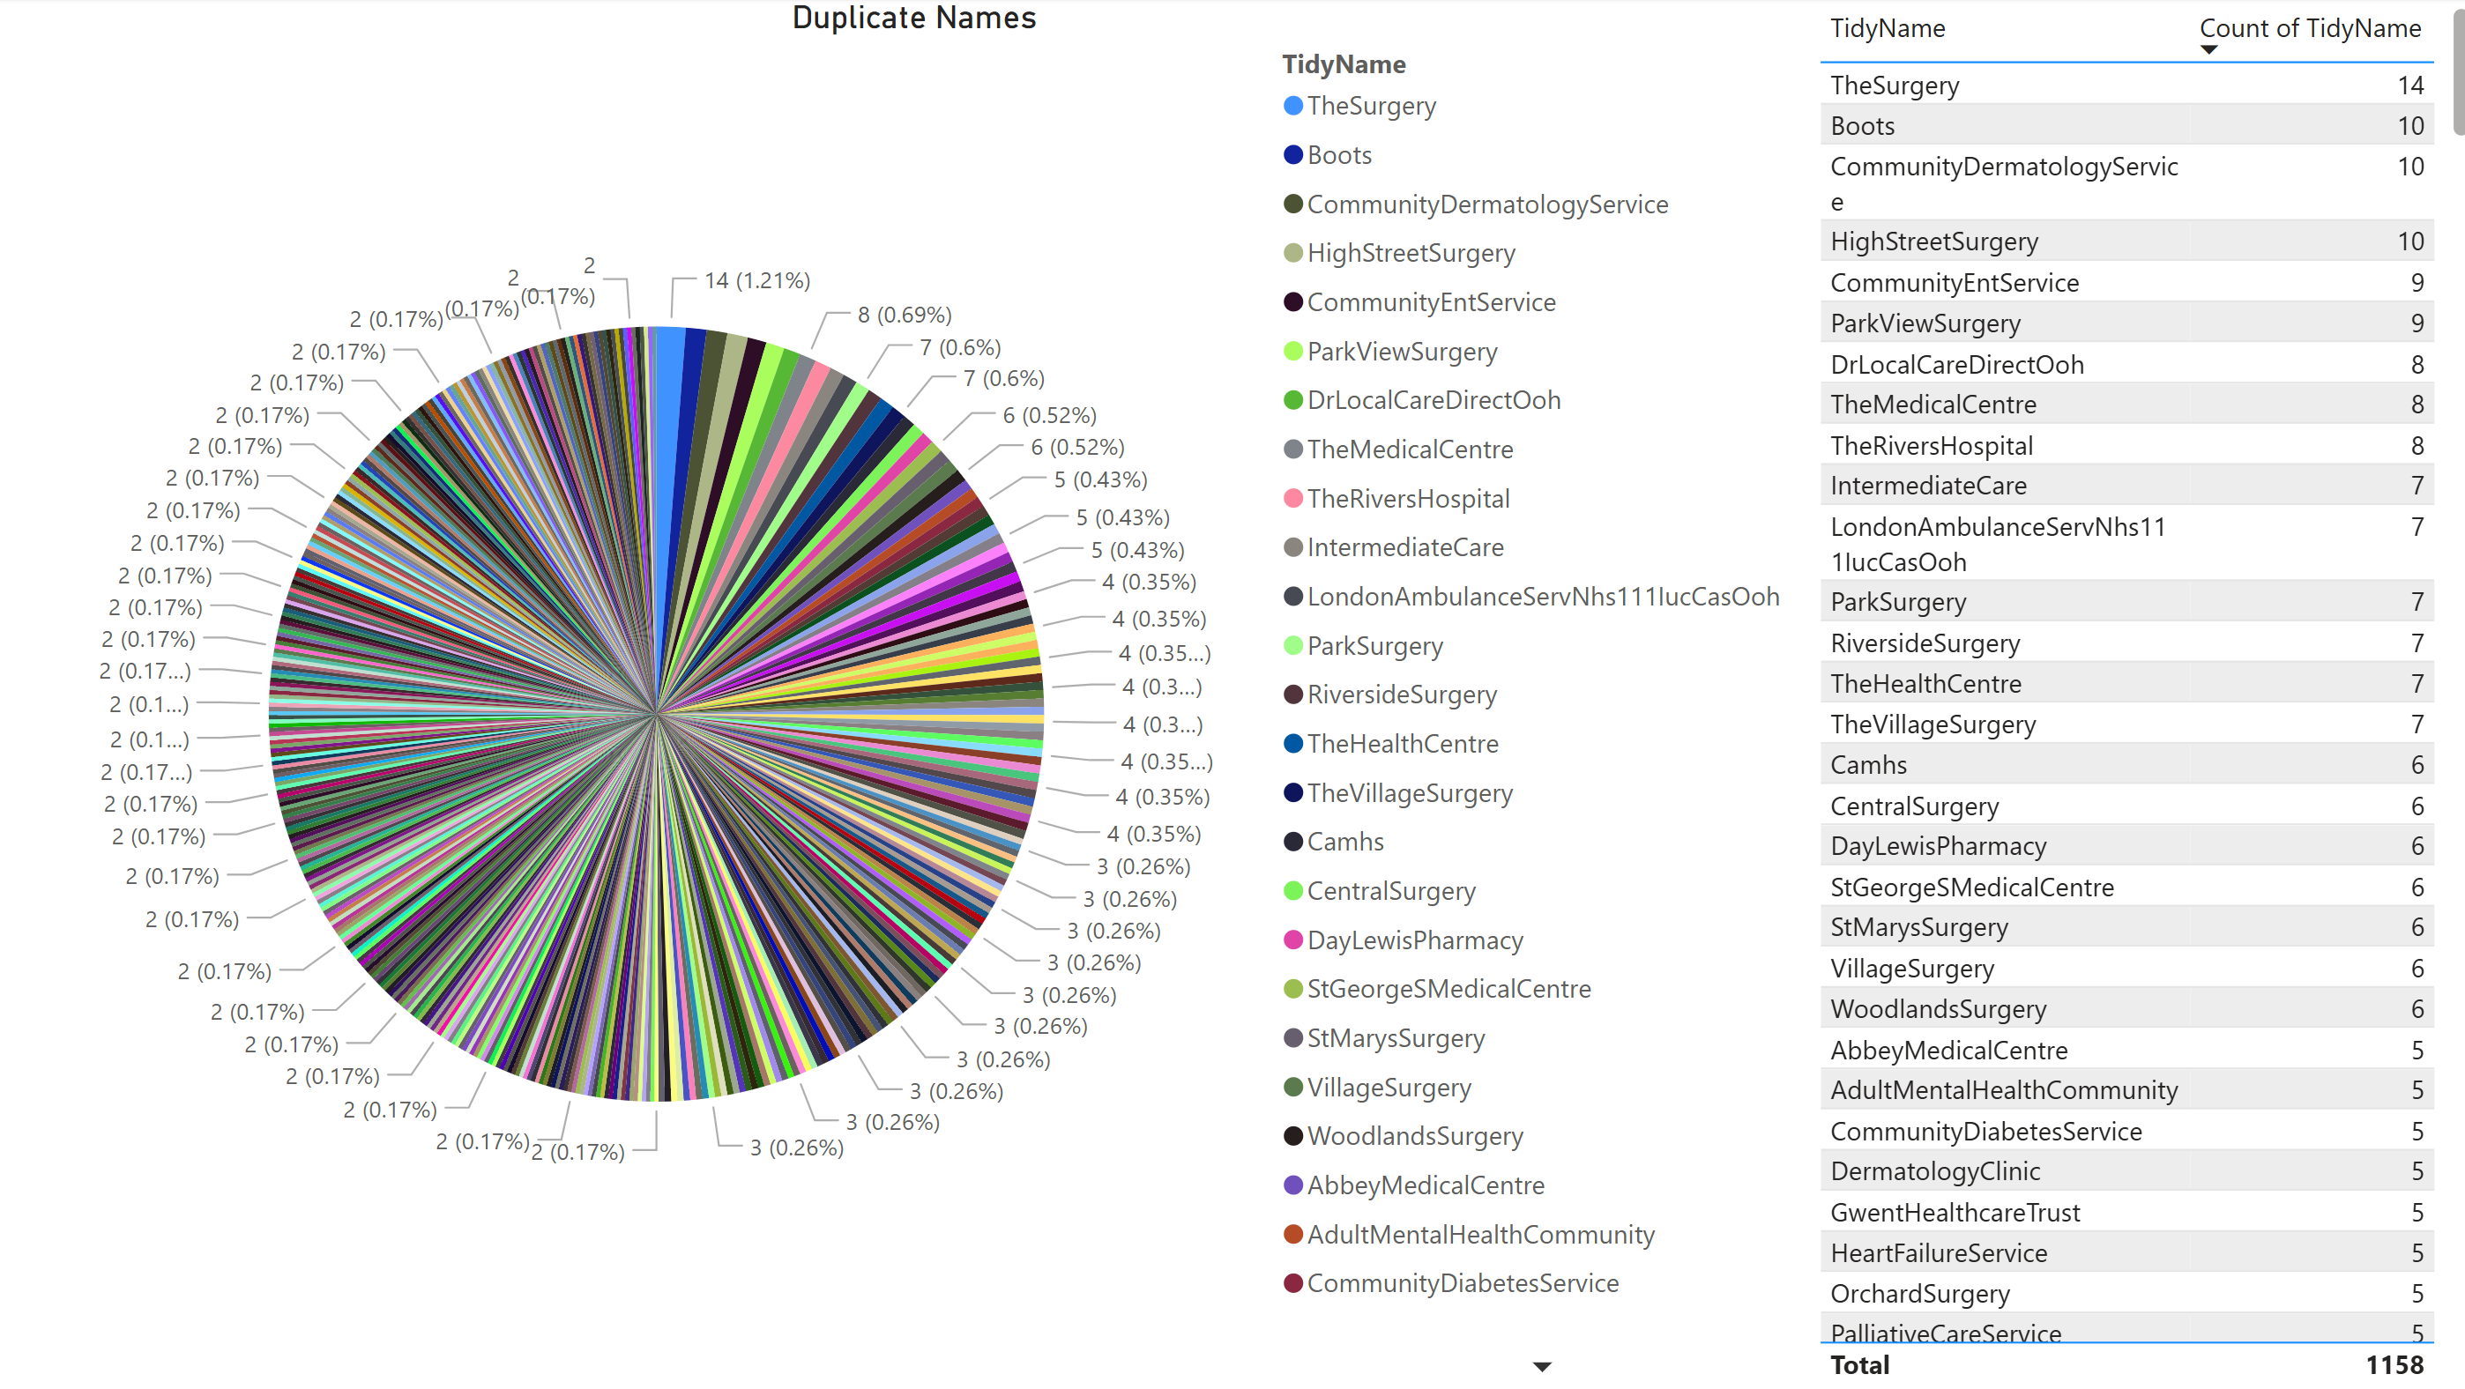2465x1389 pixels.
Task: Click the OrchardSurgery table row
Action: [x=2126, y=1295]
